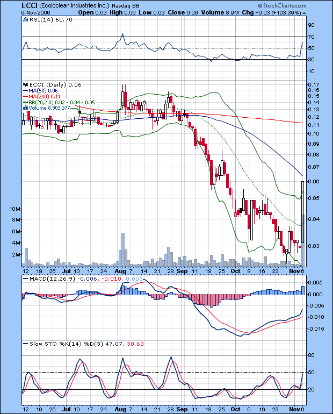The height and width of the screenshot is (414, 333).
Task: Click the Ecoloclean Industries Inc. company name
Action: (x=74, y=5)
